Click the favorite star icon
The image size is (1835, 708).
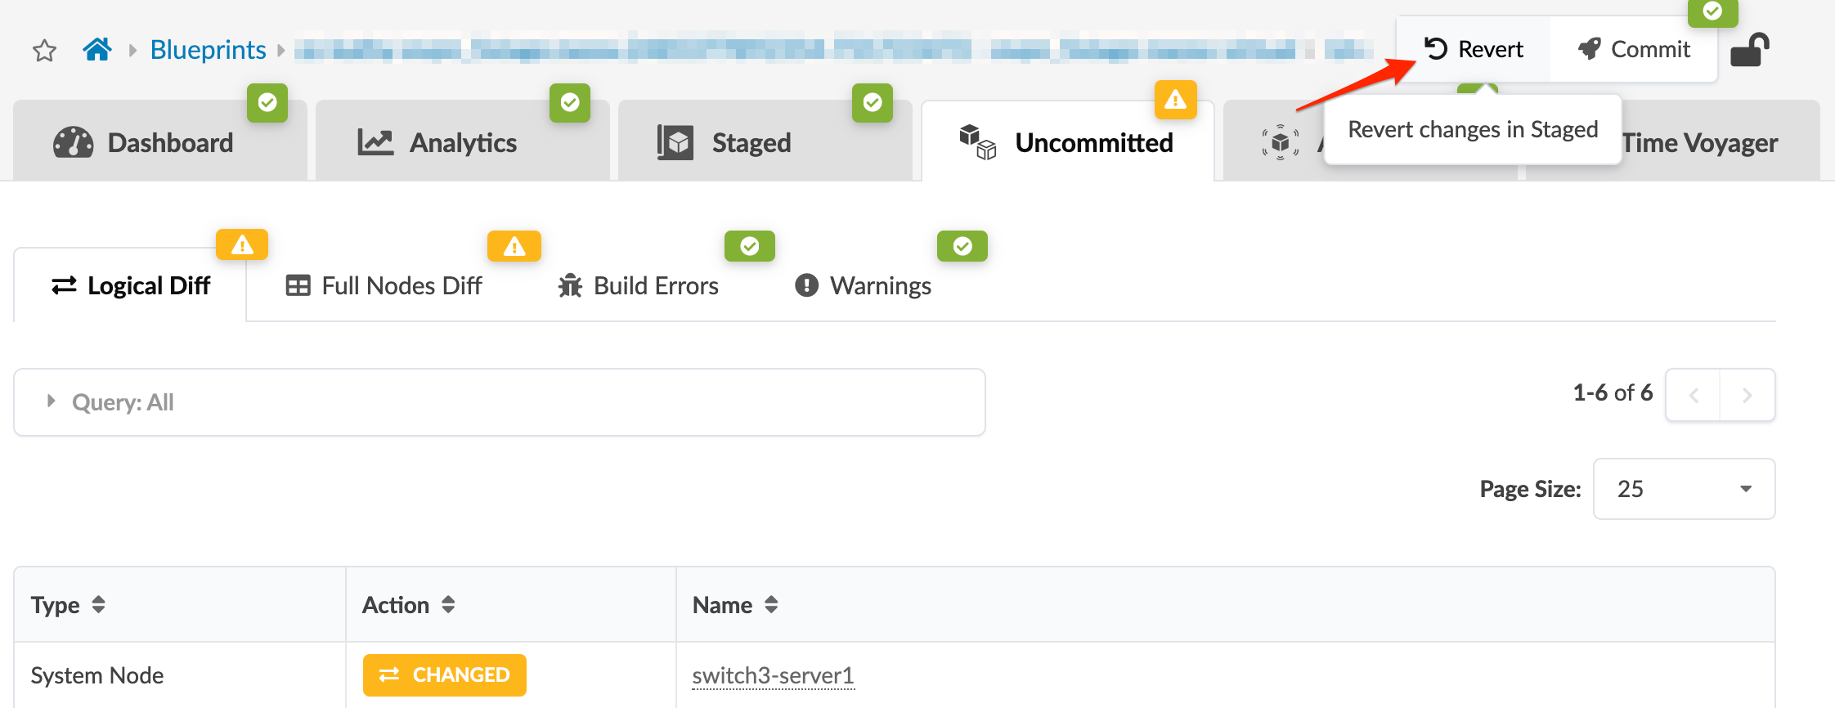44,51
